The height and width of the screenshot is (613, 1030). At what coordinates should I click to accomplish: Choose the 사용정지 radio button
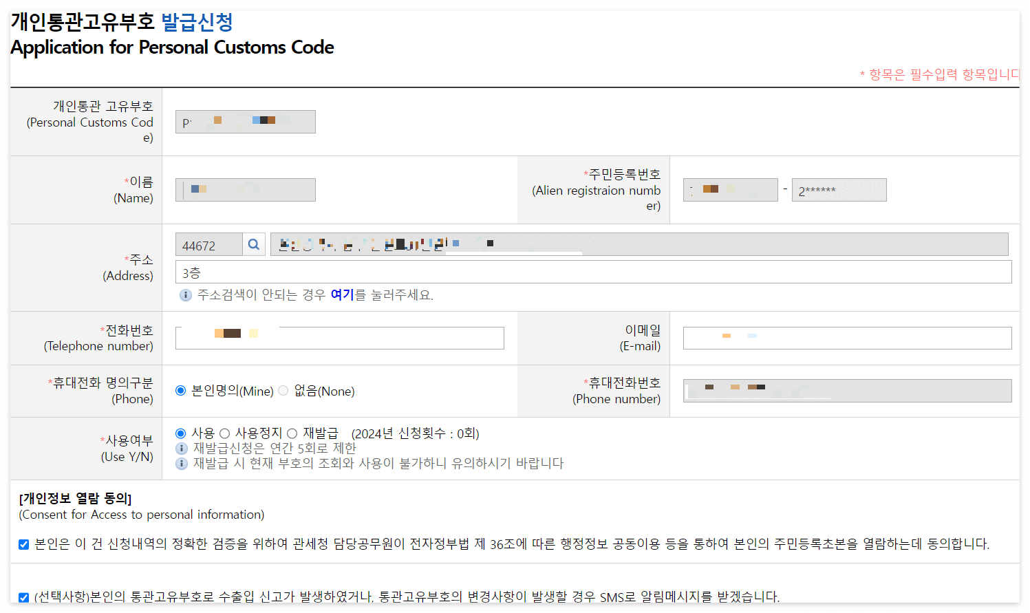click(224, 433)
